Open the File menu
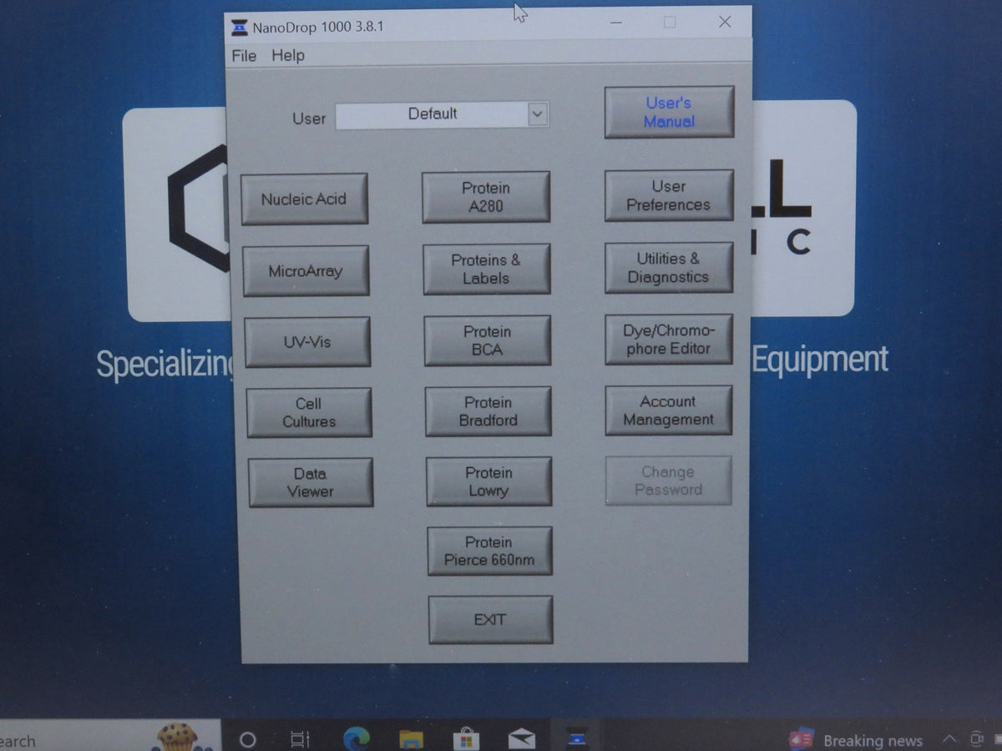Image resolution: width=1002 pixels, height=751 pixels. [244, 56]
